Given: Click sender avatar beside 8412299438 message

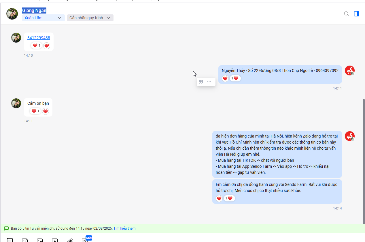Looking at the screenshot, I should [16, 38].
